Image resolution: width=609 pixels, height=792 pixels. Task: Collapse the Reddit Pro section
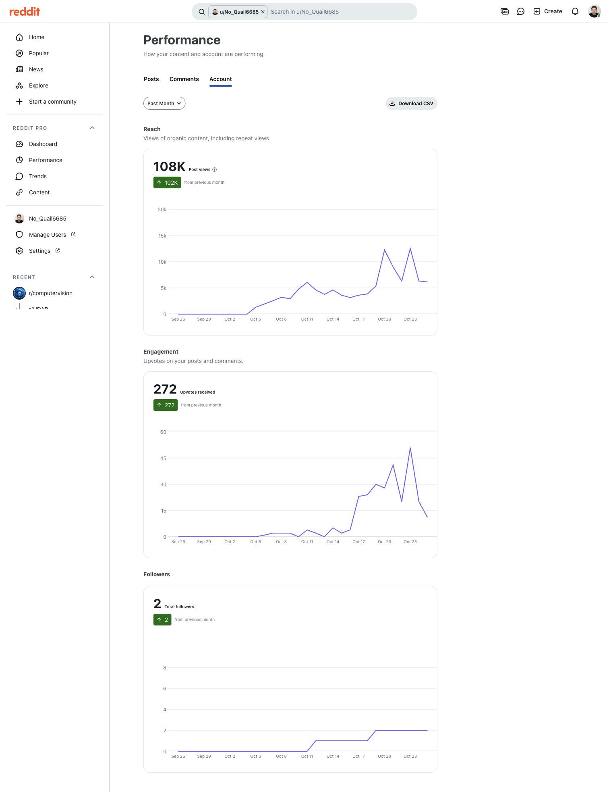tap(92, 128)
